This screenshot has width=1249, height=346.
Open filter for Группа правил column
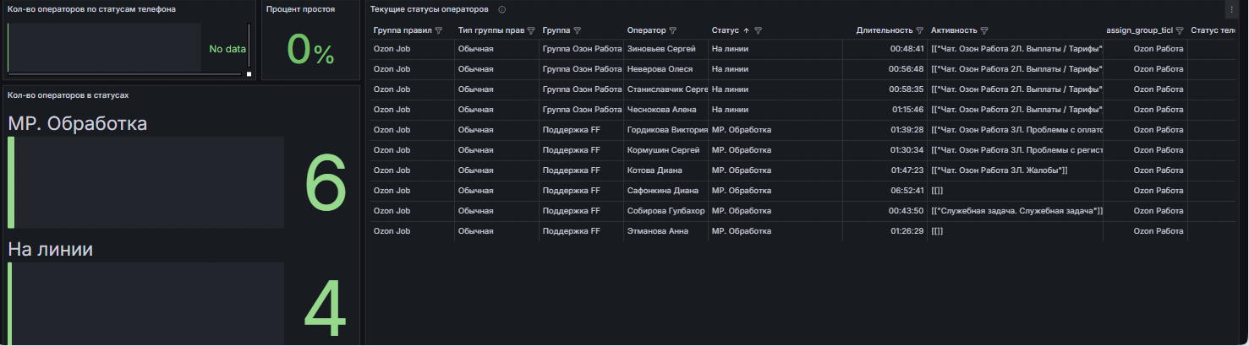[438, 30]
